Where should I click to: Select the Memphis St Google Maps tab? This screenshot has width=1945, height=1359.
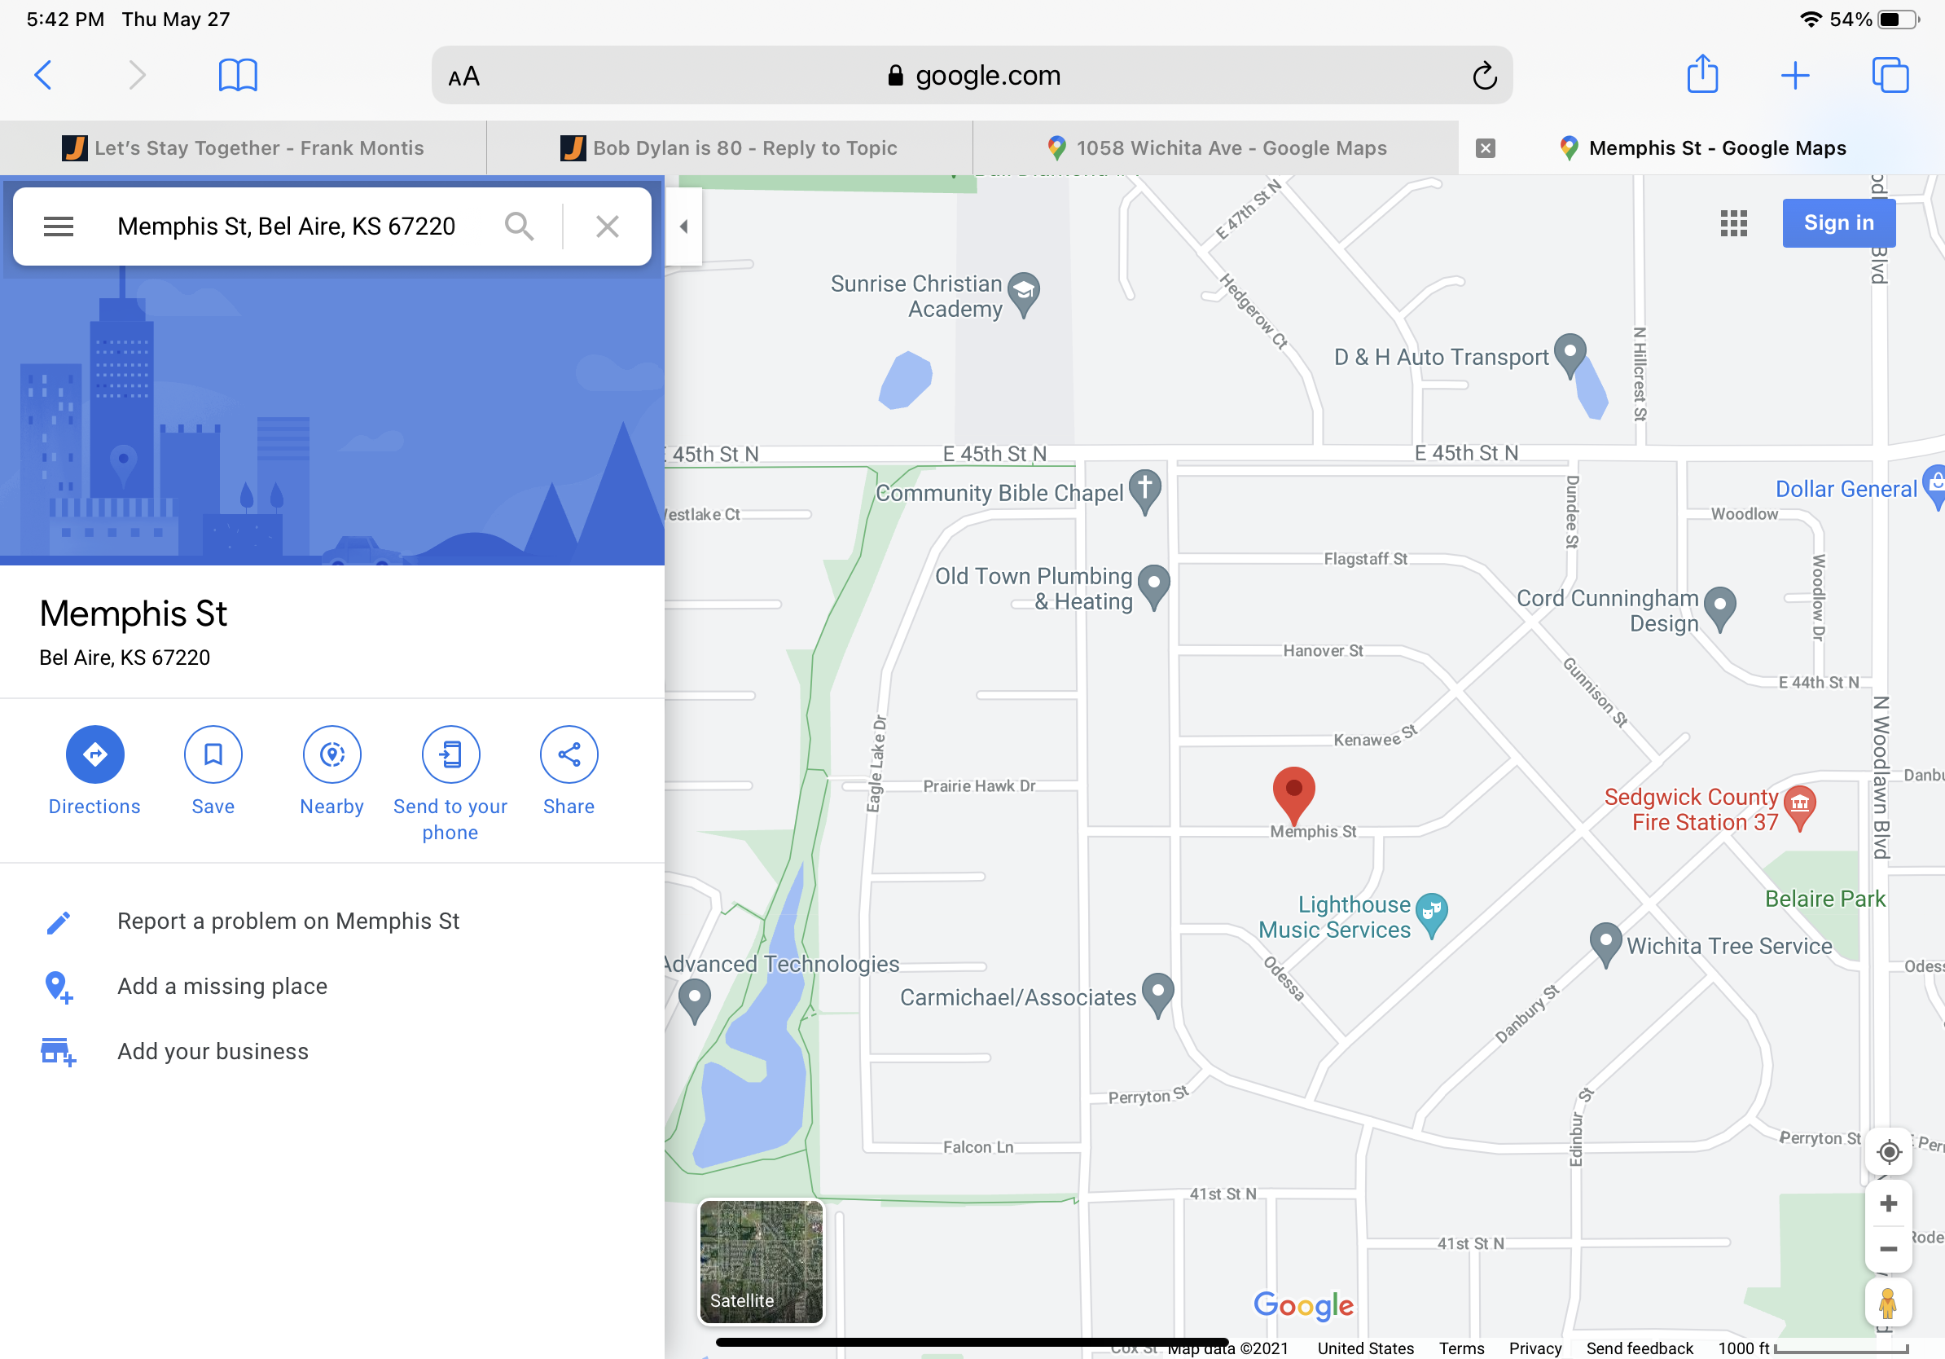pyautogui.click(x=1703, y=148)
